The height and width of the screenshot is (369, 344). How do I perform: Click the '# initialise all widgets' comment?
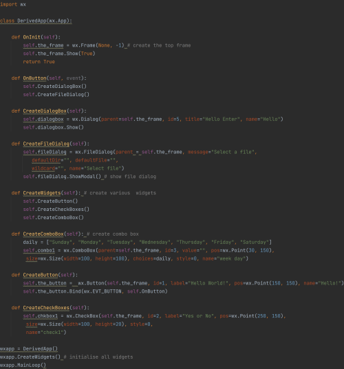tap(98, 357)
